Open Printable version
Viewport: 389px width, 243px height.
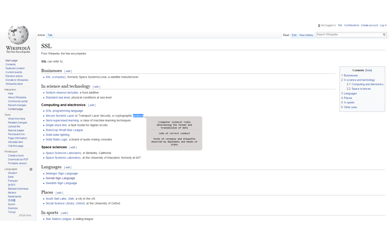(x=17, y=163)
